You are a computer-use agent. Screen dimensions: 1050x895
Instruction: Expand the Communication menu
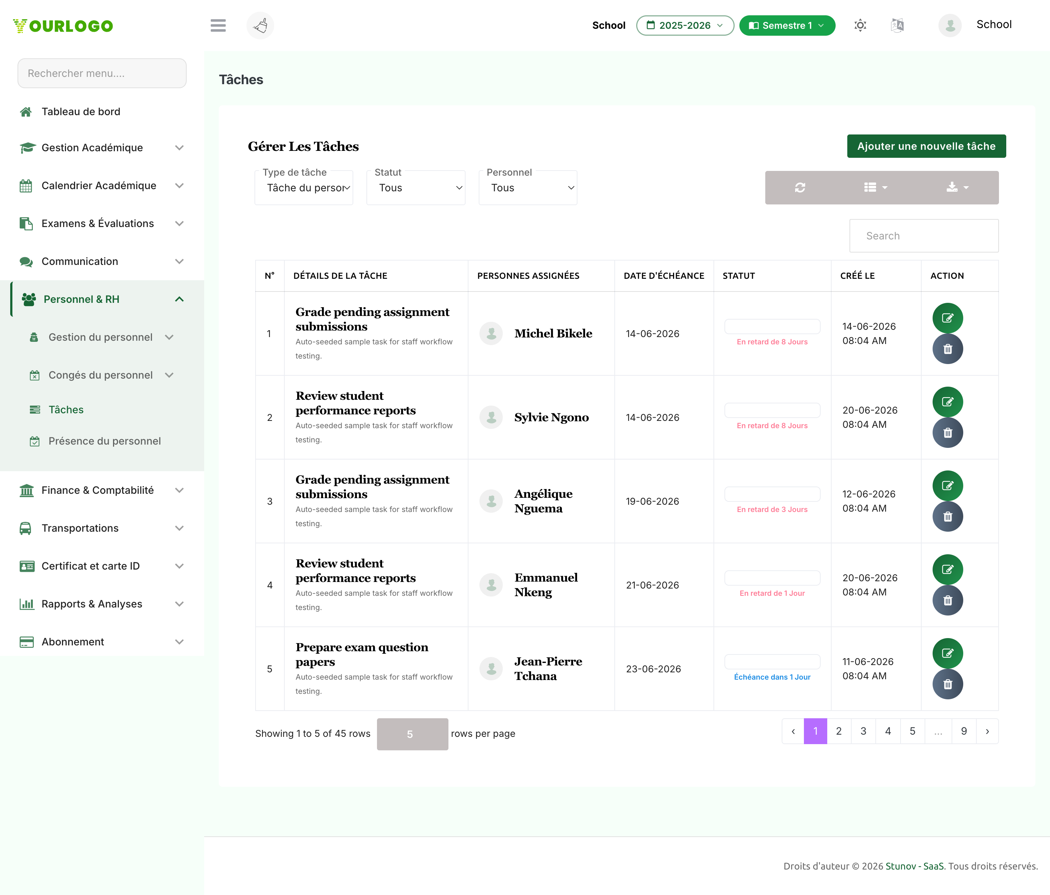point(102,261)
